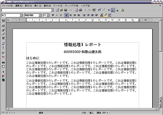Toggle Direct Cursor icon in sidebar
Image resolution: width=163 pixels, height=115 pixels.
tap(3, 48)
